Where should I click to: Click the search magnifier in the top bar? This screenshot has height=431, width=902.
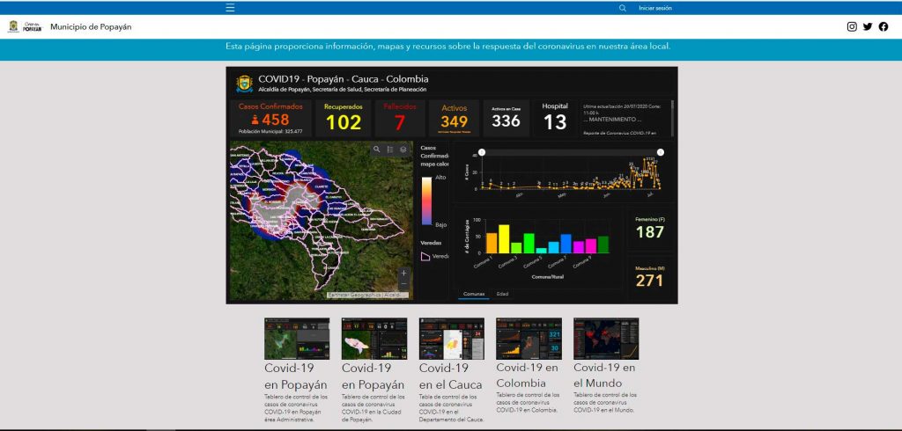pyautogui.click(x=623, y=8)
